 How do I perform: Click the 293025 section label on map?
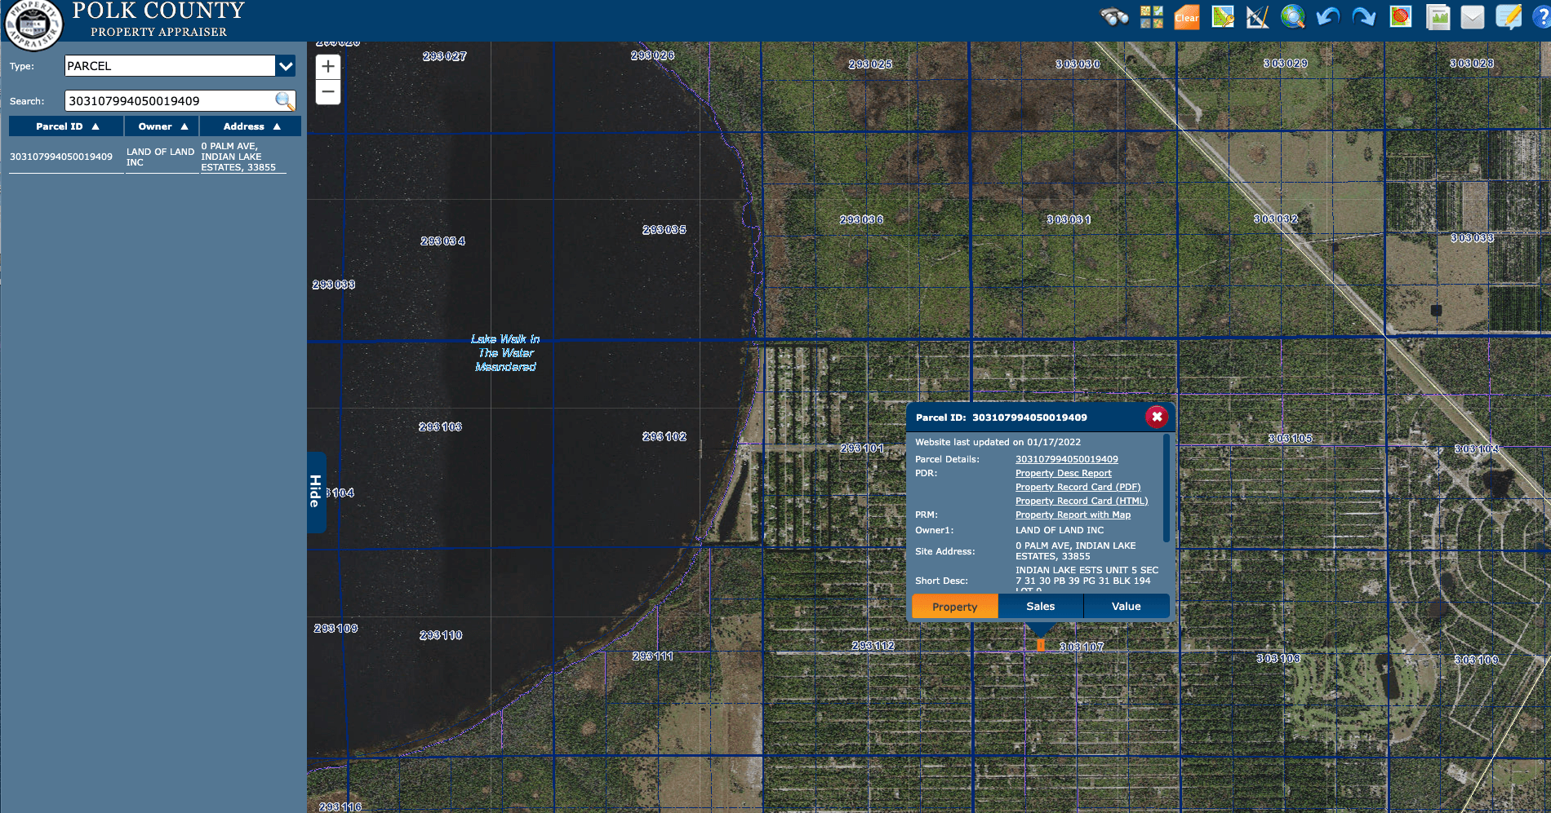pyautogui.click(x=870, y=64)
